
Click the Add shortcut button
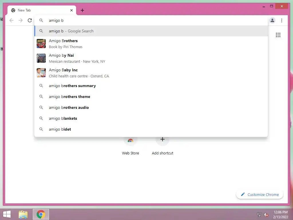(163, 146)
